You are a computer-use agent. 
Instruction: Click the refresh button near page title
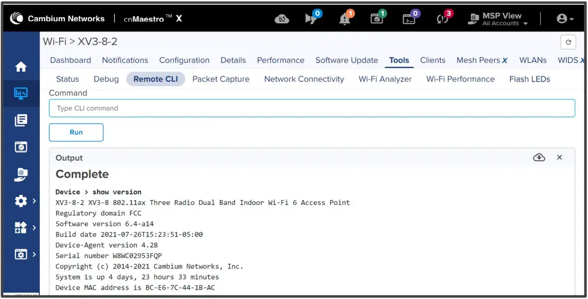(x=568, y=43)
